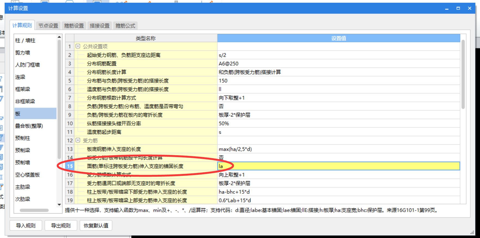Select 连梁 in component list

pos(35,77)
